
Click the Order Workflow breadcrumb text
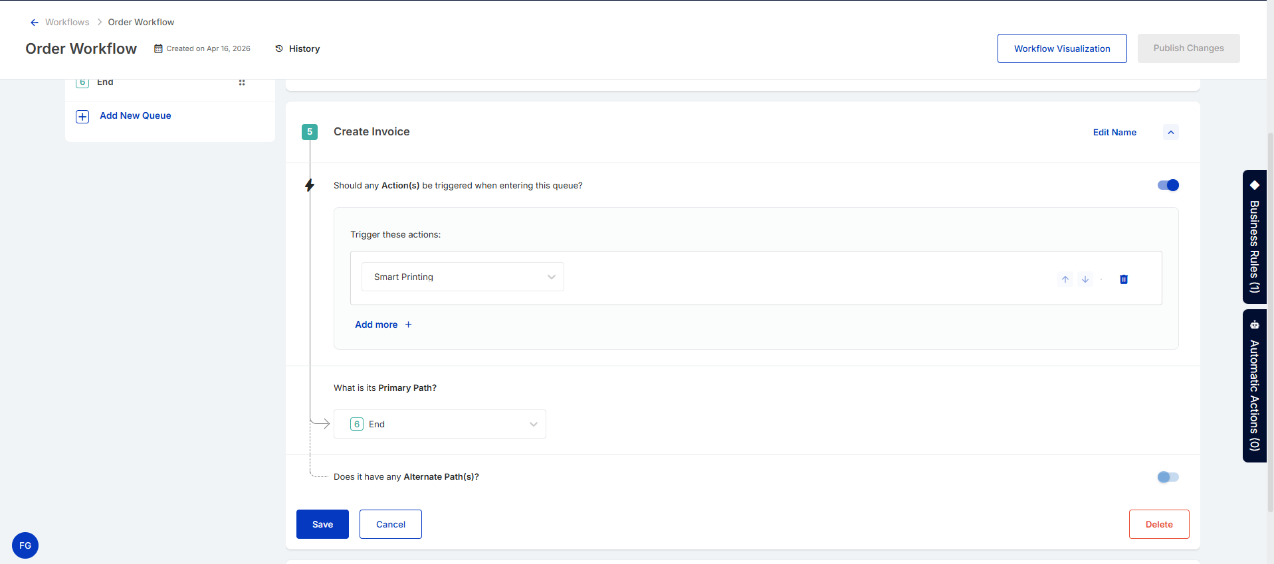coord(141,22)
